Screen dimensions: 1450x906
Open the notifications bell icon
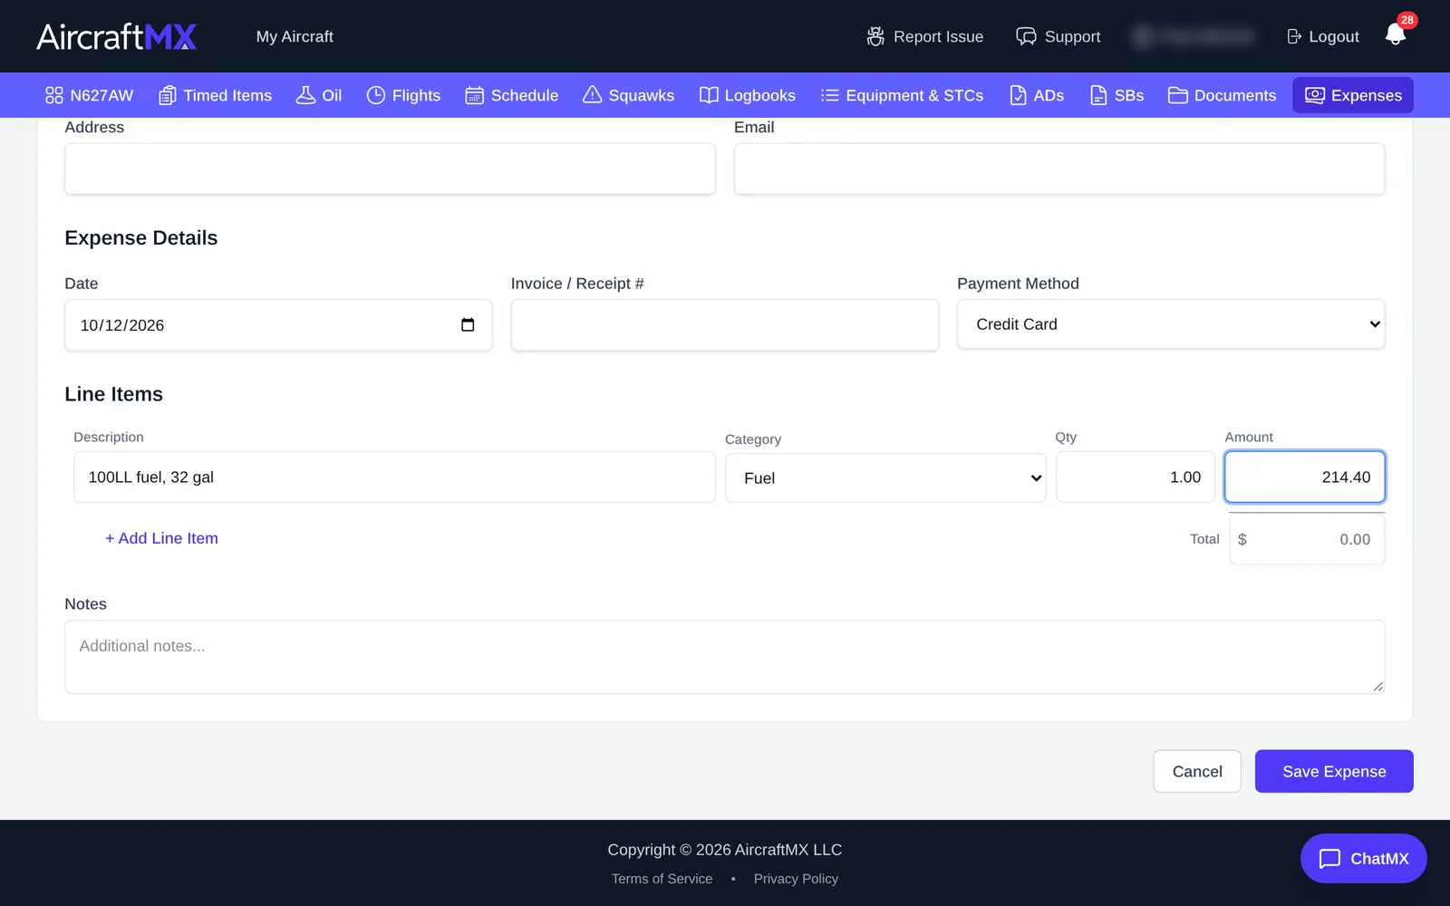1395,35
